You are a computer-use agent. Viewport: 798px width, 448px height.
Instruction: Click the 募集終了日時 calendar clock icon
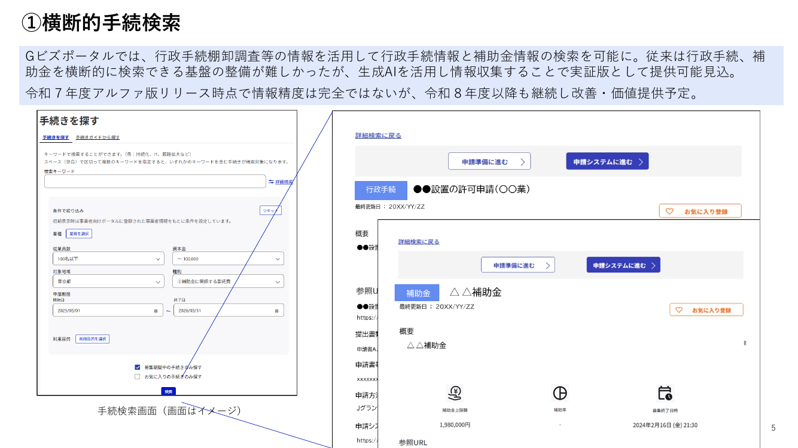click(665, 393)
